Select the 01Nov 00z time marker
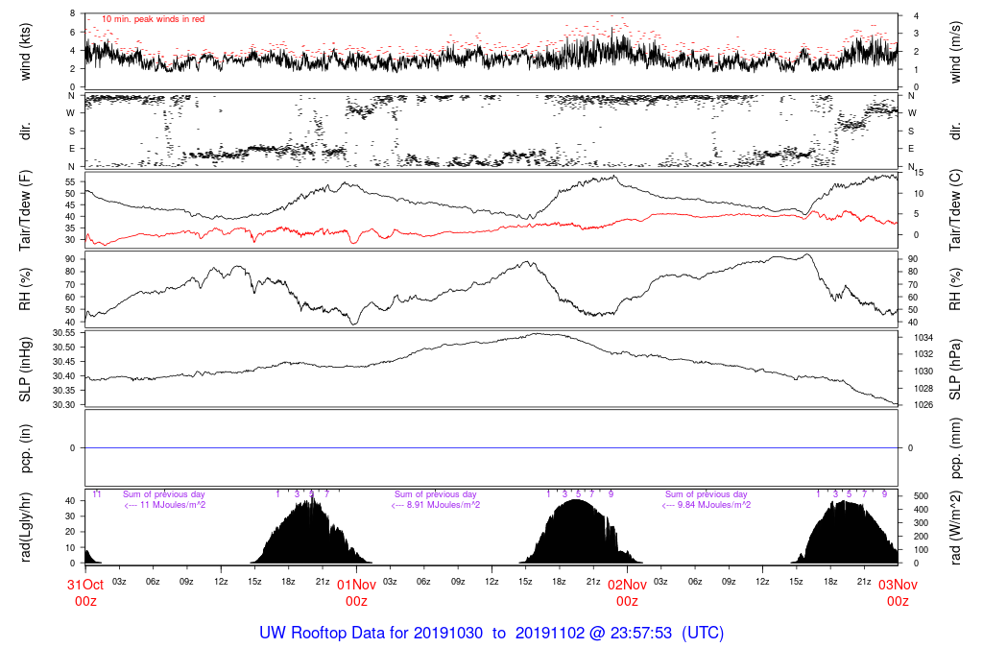Image resolution: width=983 pixels, height=672 pixels. [x=356, y=592]
